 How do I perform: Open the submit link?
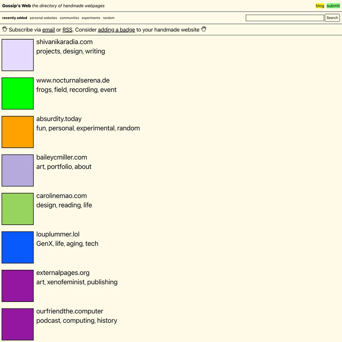(x=333, y=6)
